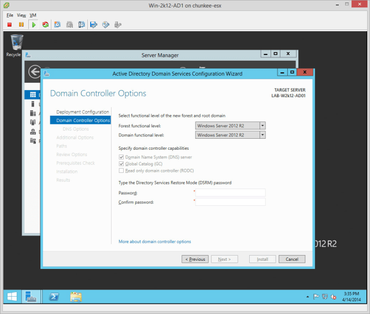Select the fifth sidebar role icon in Server Manager

[x=33, y=131]
